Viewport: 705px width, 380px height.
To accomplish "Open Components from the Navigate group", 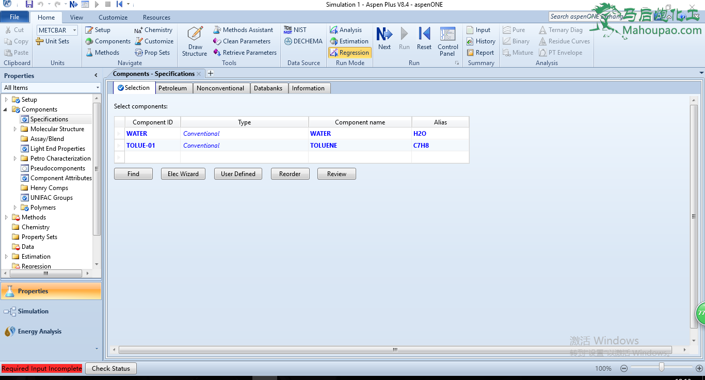I will [x=108, y=41].
